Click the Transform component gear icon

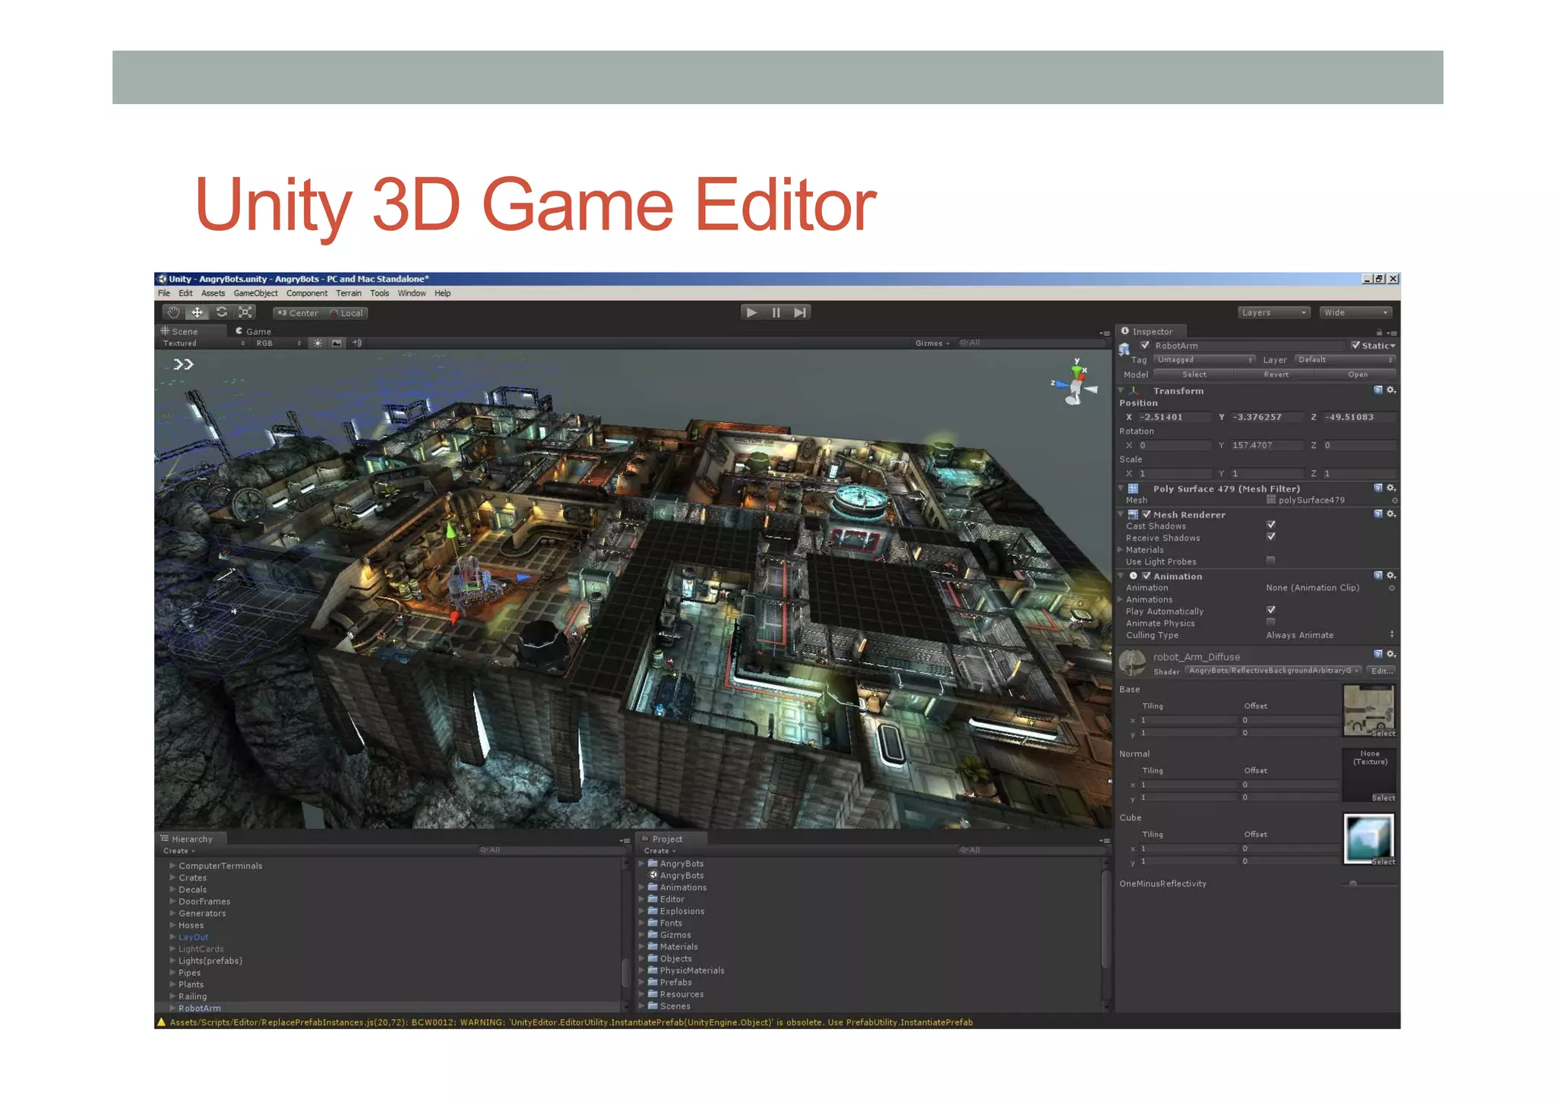[1391, 390]
